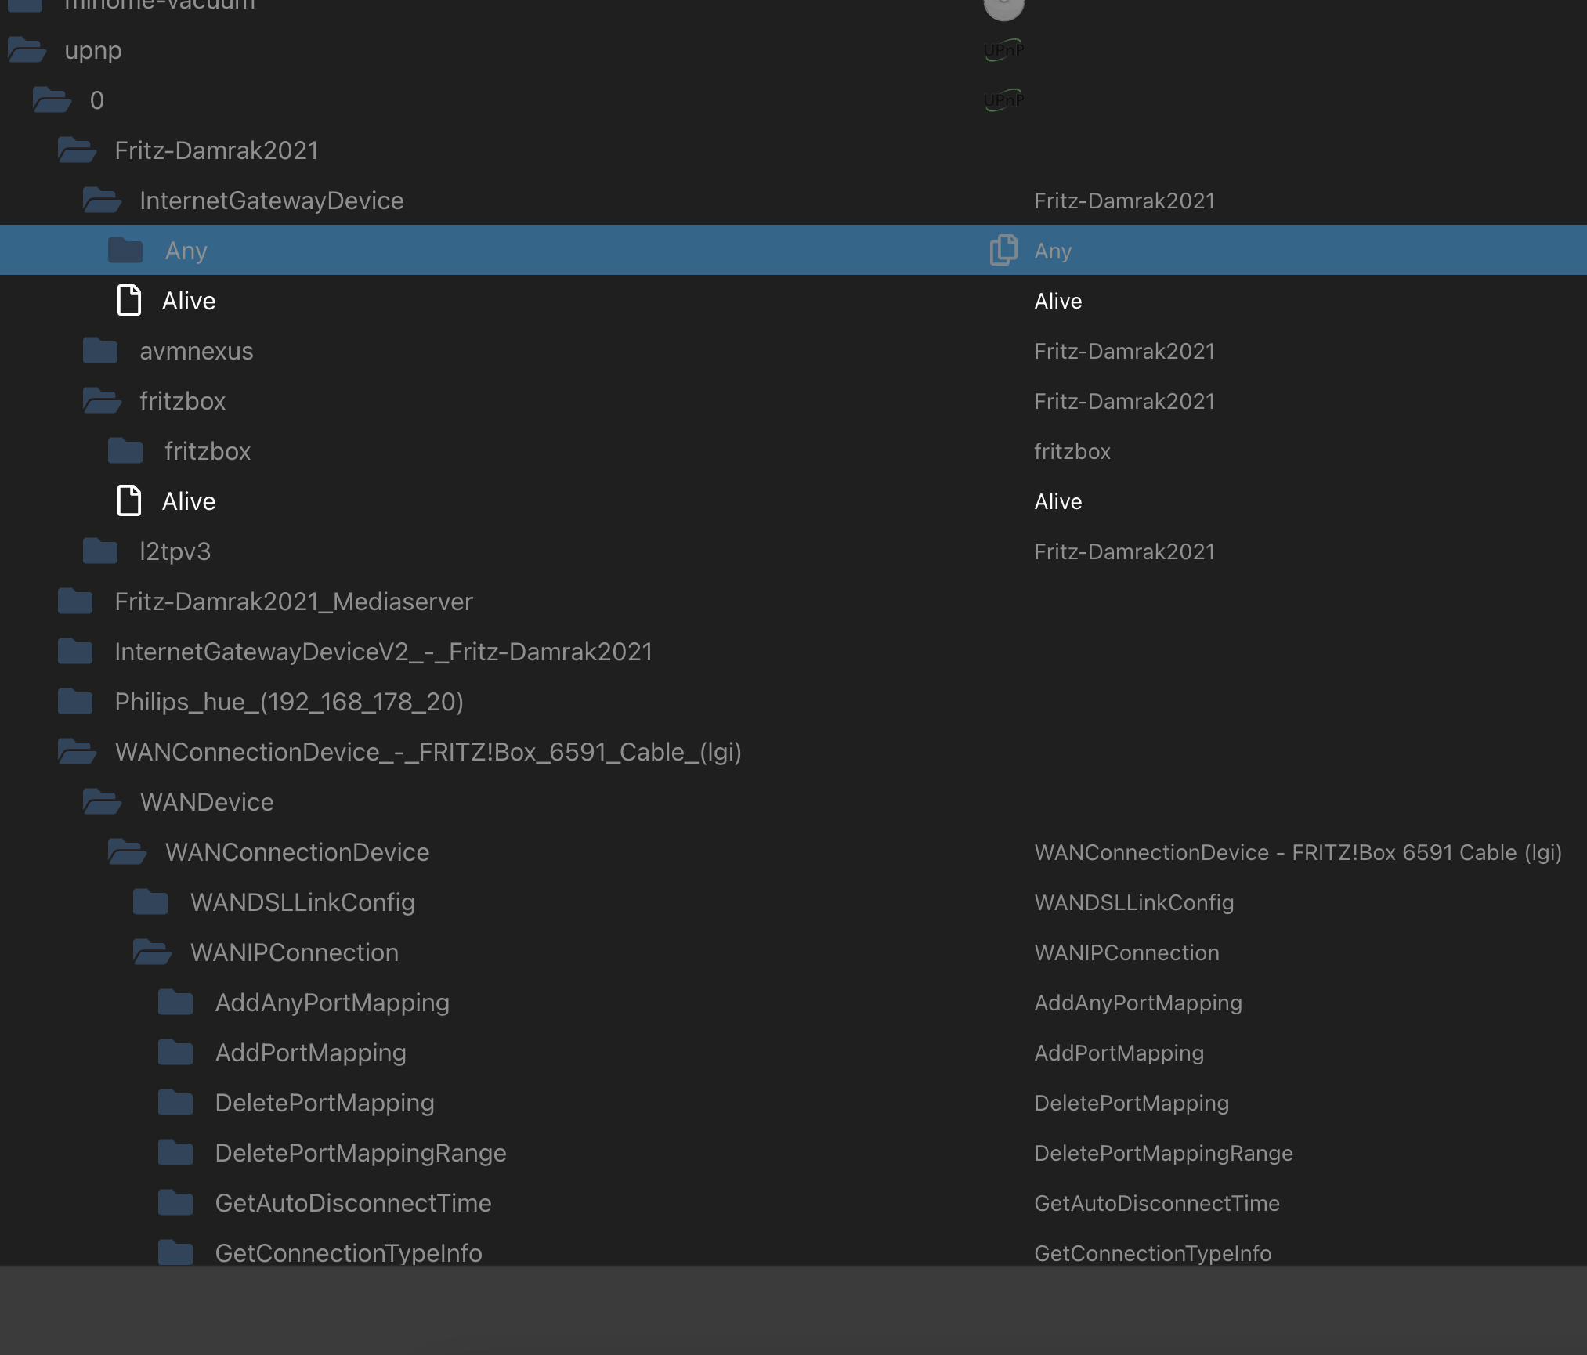Expand the AddAnyPortMapping folder icon
The height and width of the screenshot is (1355, 1587).
[175, 1003]
